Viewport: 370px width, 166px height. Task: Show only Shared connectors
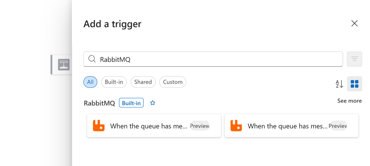coord(143,82)
